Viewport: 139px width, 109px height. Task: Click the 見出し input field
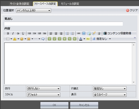click(x=64, y=24)
